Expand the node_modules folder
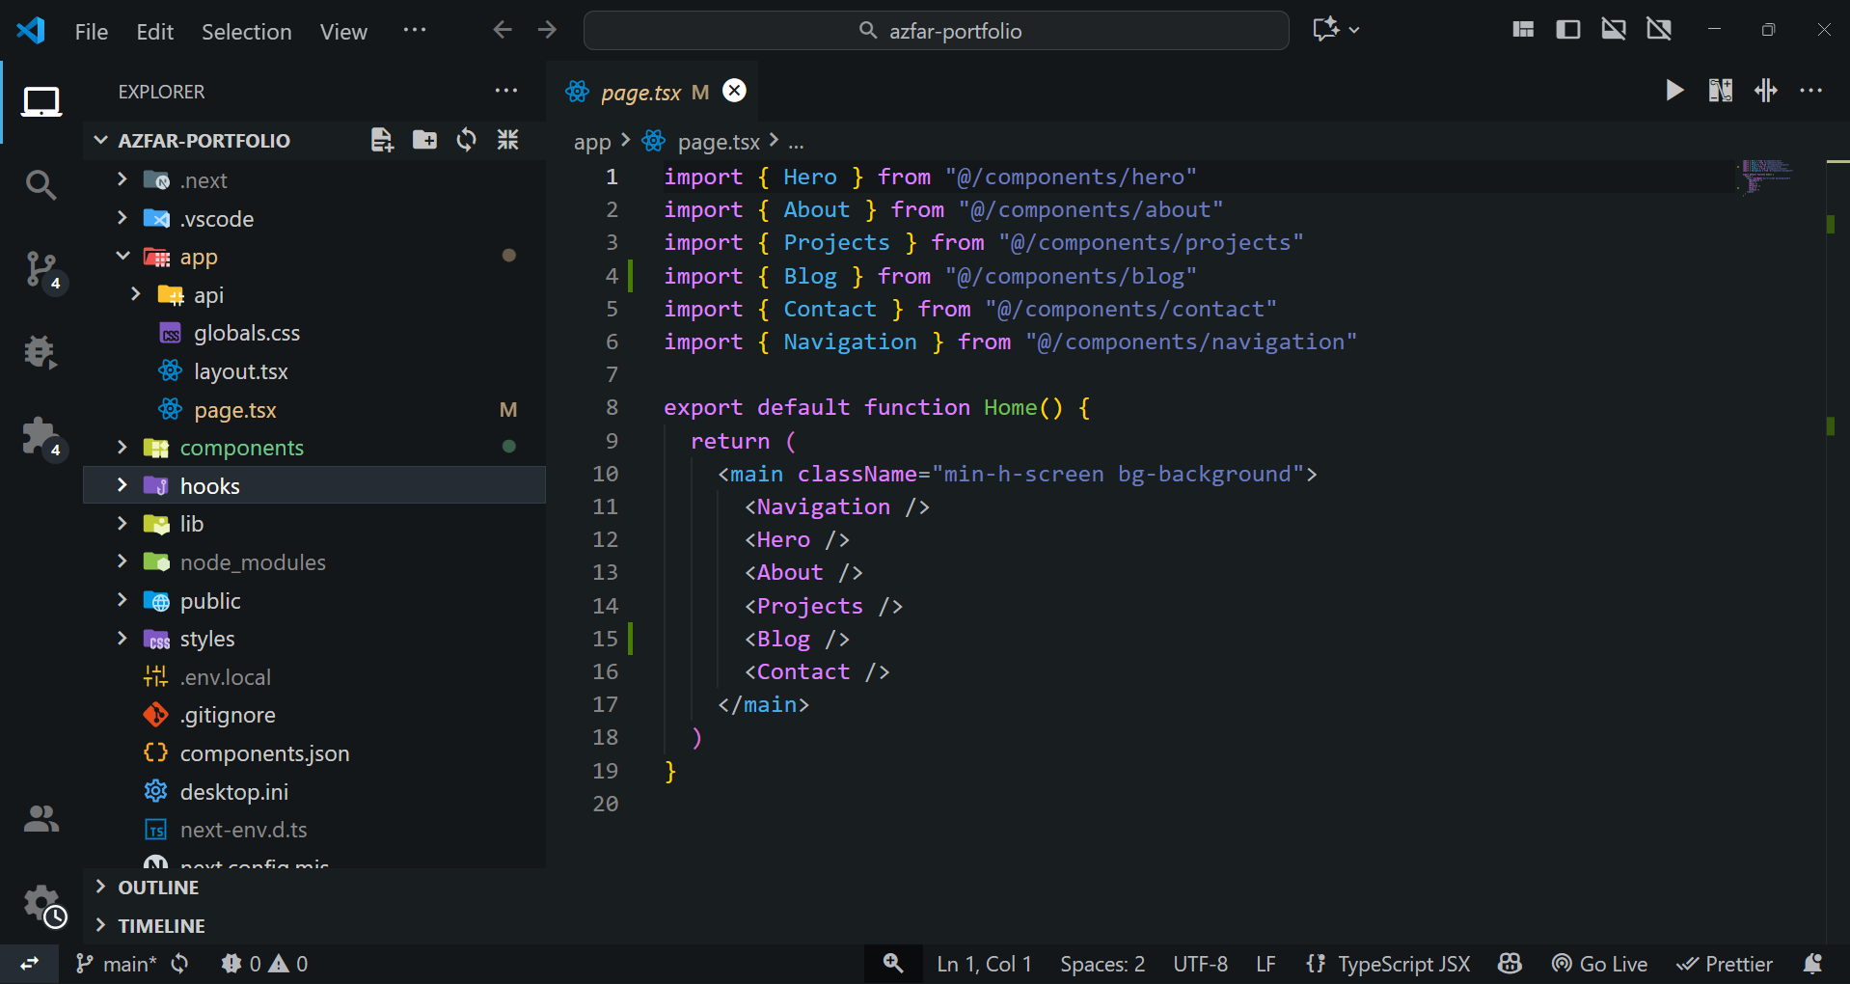 (122, 561)
